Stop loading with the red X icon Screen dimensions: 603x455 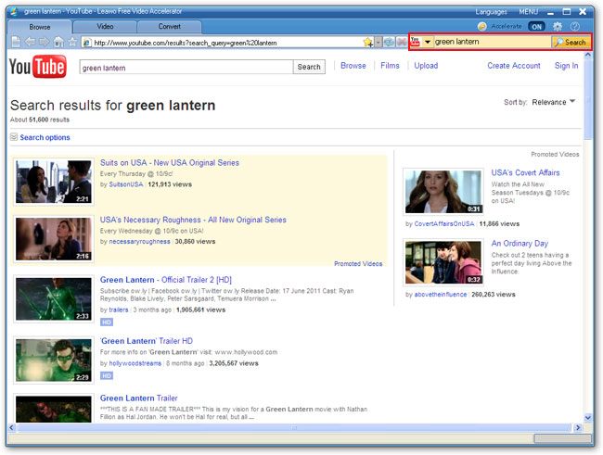point(402,42)
